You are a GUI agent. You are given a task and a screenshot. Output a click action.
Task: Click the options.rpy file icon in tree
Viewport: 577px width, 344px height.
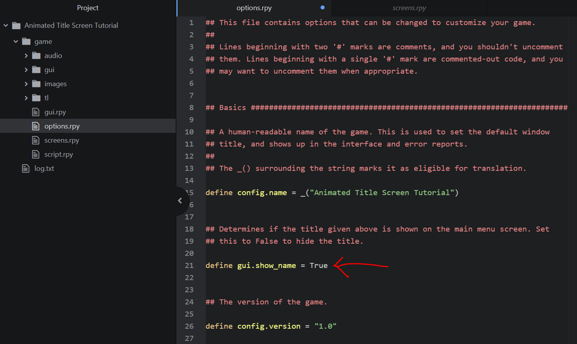36,126
